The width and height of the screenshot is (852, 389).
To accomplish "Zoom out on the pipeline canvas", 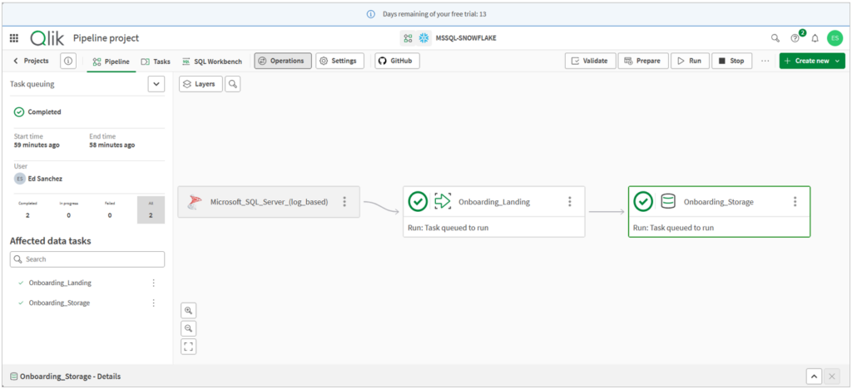I will pos(189,329).
